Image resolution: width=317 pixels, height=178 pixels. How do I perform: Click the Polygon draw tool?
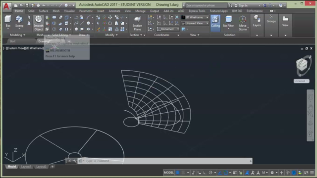coord(76,29)
